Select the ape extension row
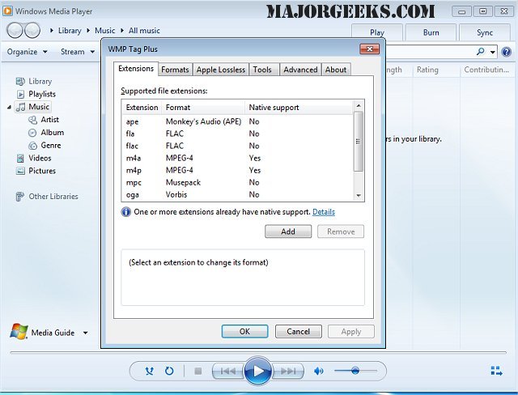Image resolution: width=518 pixels, height=395 pixels. (x=237, y=121)
